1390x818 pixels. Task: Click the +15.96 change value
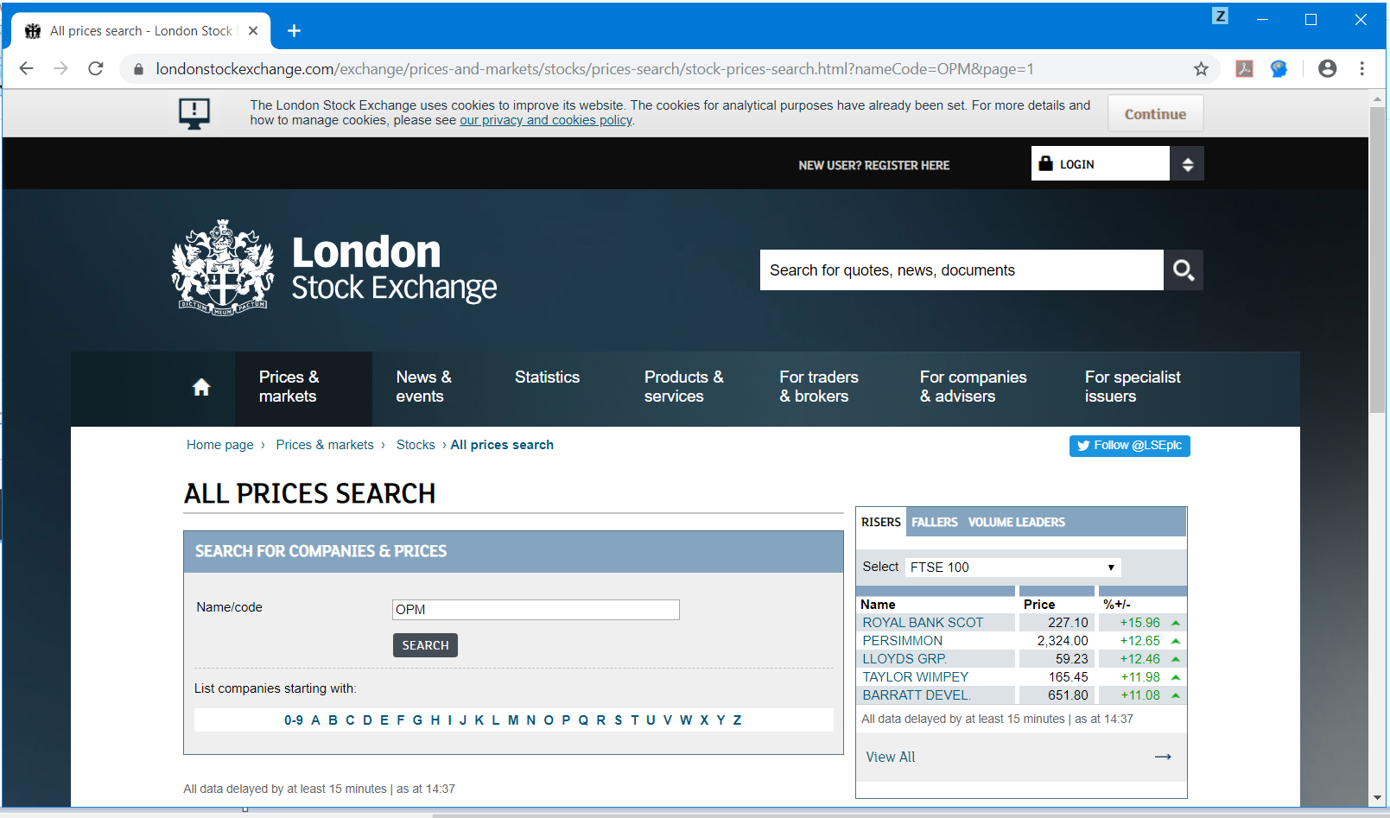(1139, 623)
